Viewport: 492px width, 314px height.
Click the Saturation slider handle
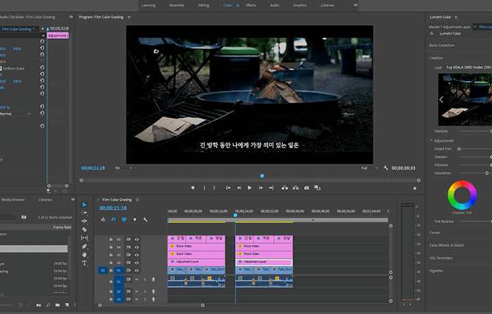[487, 173]
